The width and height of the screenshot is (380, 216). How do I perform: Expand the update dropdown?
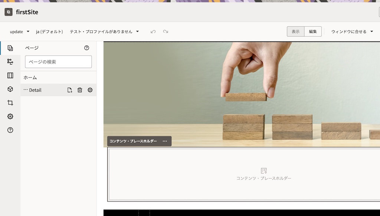click(19, 31)
